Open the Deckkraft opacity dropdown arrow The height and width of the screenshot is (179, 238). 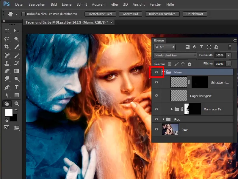[228, 55]
